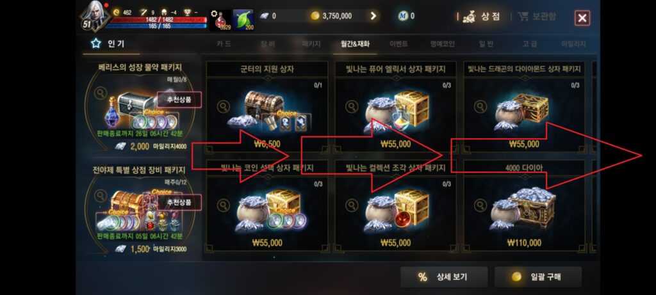This screenshot has height=295, width=656.
Task: Select the 카드 tab
Action: [x=224, y=44]
